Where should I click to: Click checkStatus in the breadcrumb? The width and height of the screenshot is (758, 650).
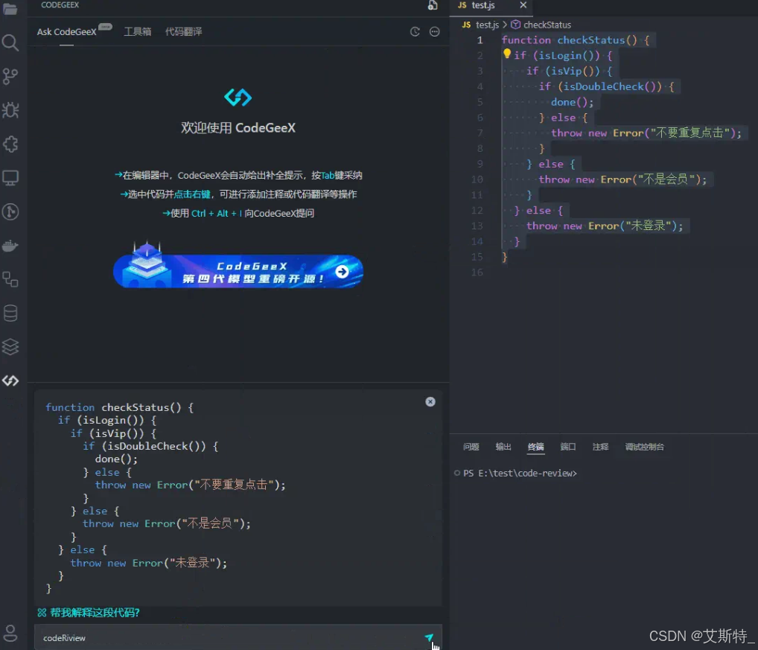pos(547,25)
